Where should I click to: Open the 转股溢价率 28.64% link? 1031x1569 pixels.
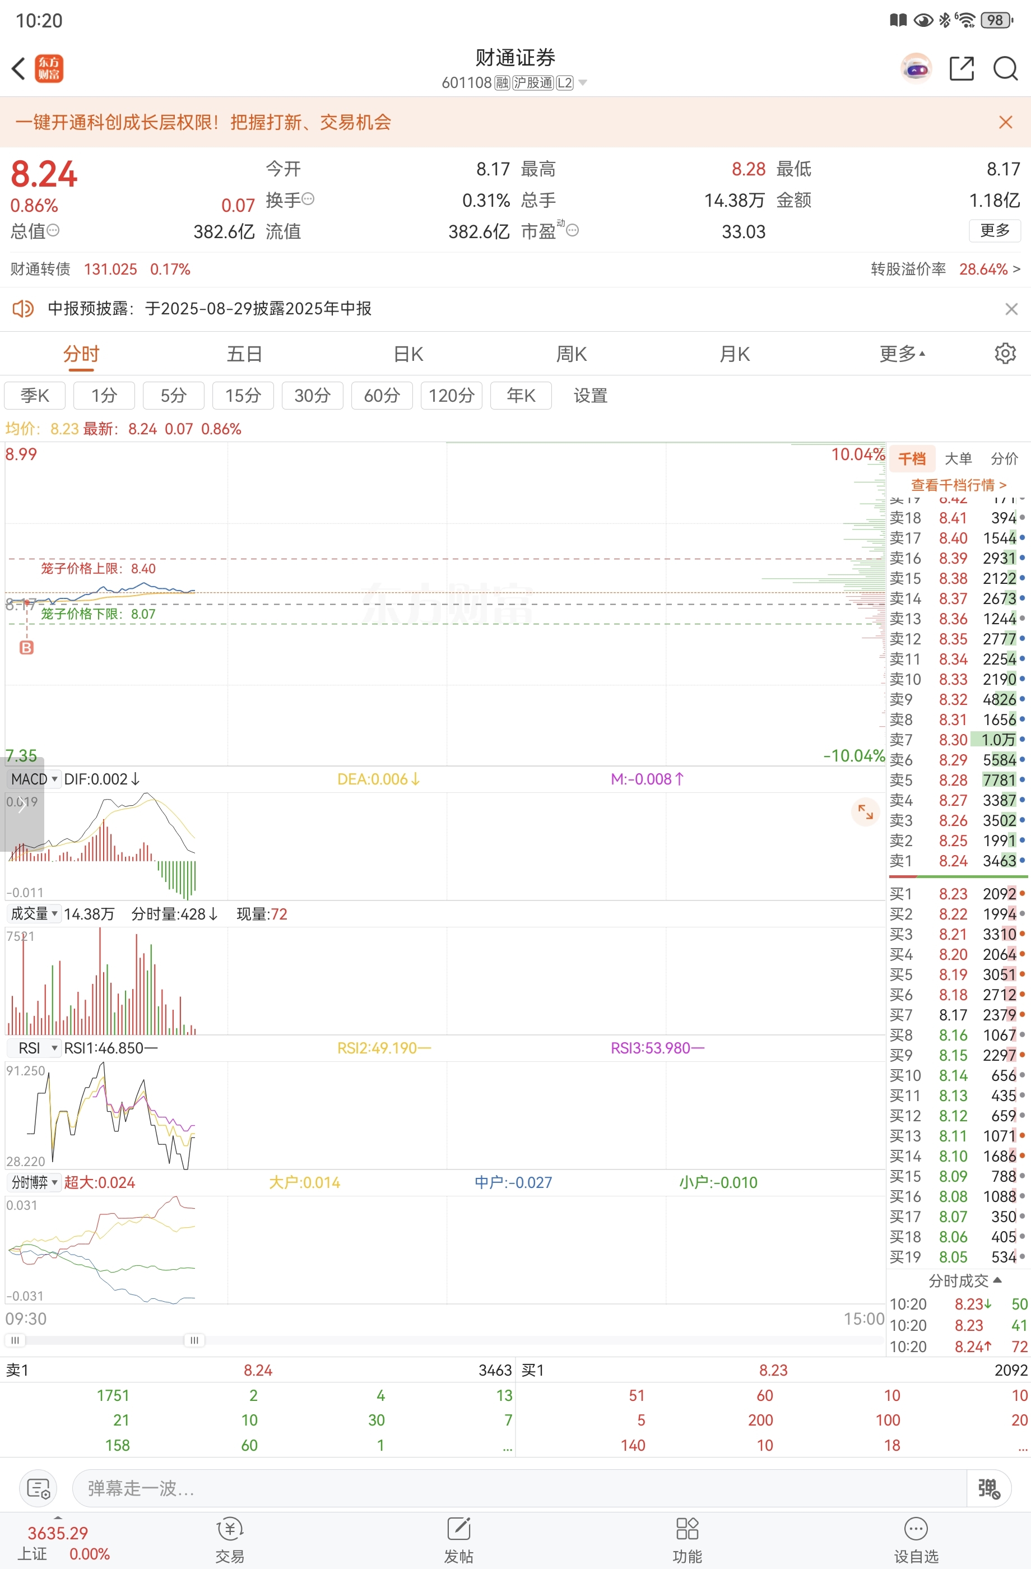tap(945, 269)
